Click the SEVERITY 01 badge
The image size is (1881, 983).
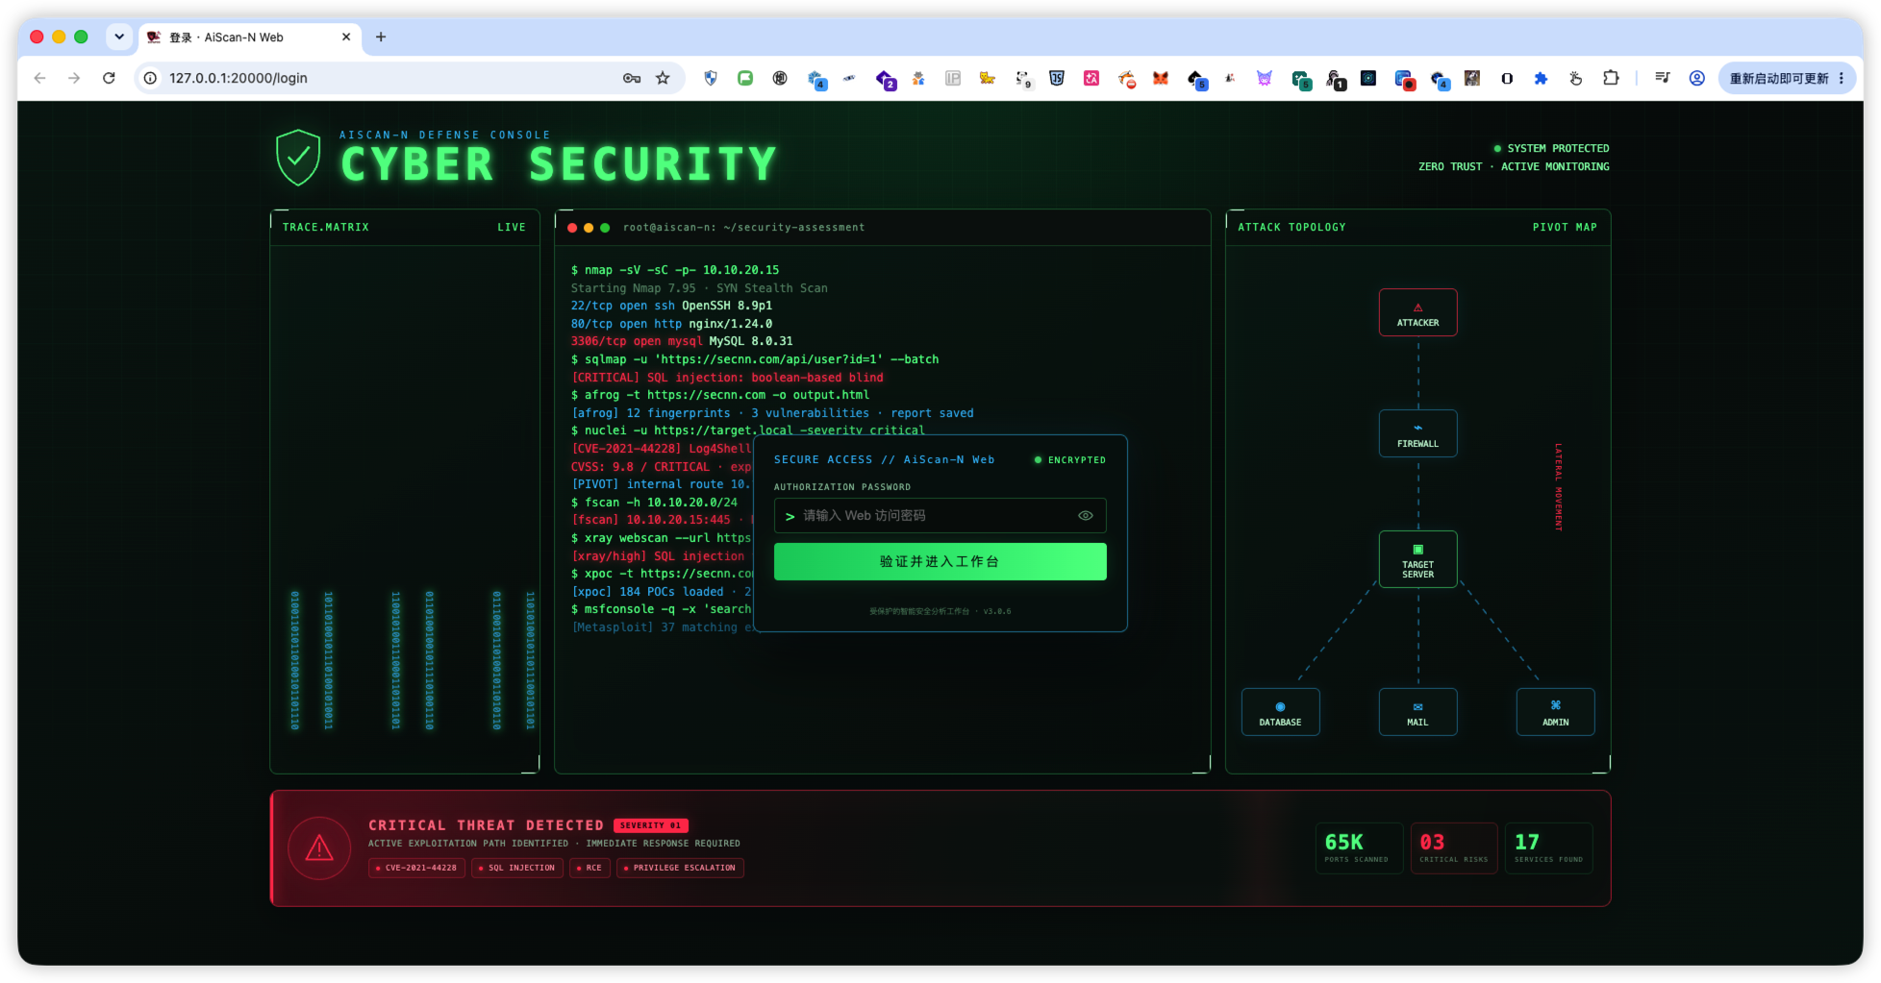tap(650, 825)
